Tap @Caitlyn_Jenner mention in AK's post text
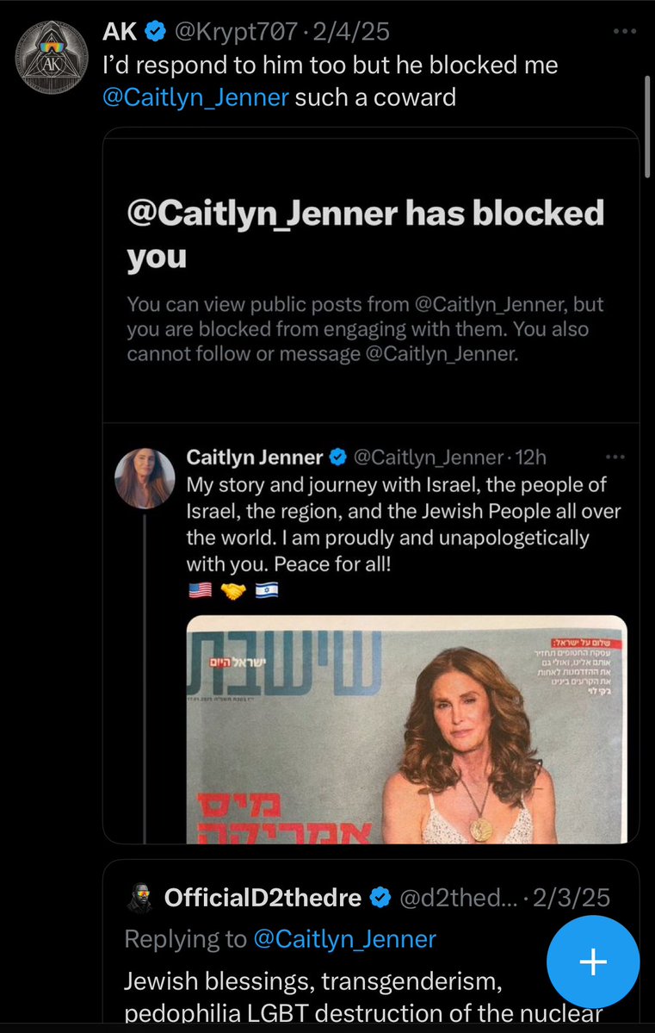This screenshot has width=655, height=1033. pyautogui.click(x=195, y=97)
